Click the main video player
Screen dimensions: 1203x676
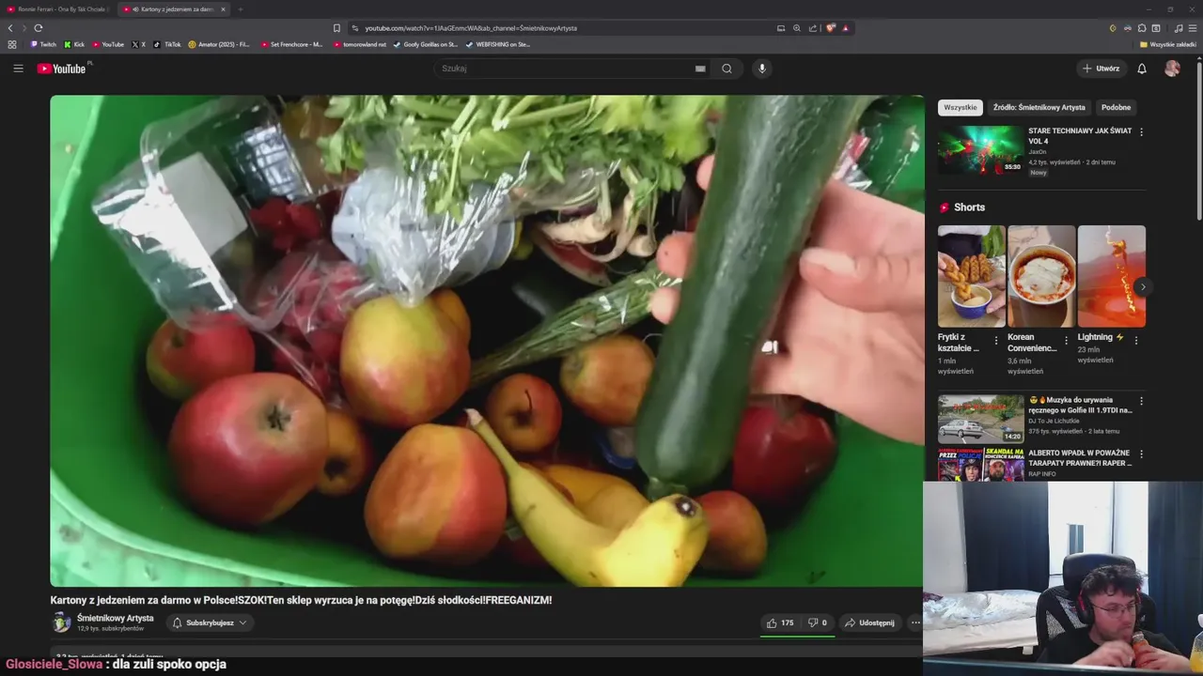tap(487, 341)
